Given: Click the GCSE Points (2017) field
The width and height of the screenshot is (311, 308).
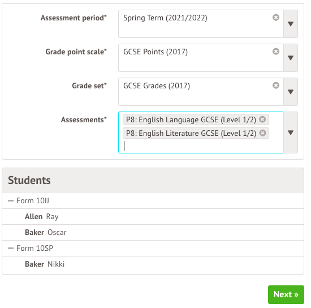Looking at the screenshot, I should pos(201,58).
